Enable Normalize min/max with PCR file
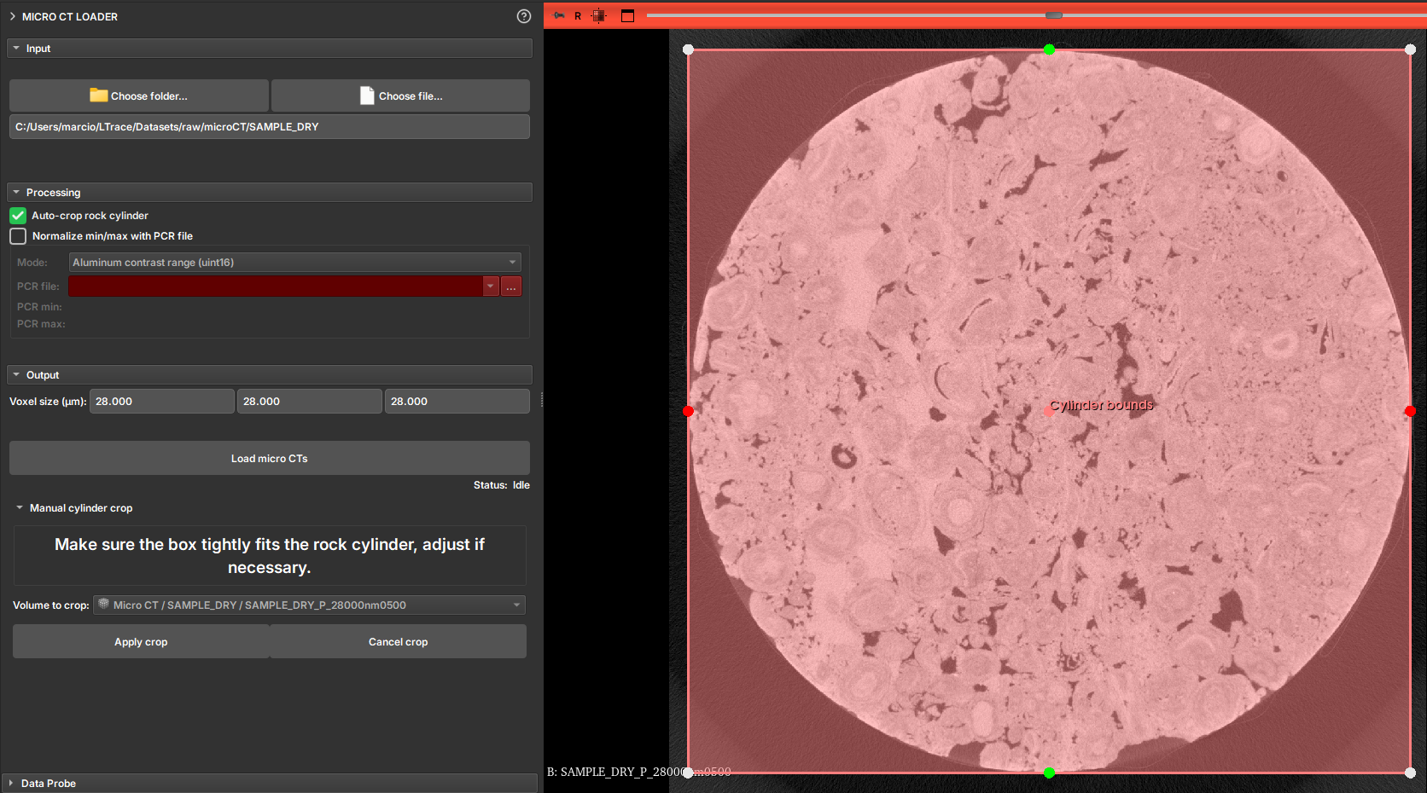The height and width of the screenshot is (793, 1427). (x=18, y=236)
